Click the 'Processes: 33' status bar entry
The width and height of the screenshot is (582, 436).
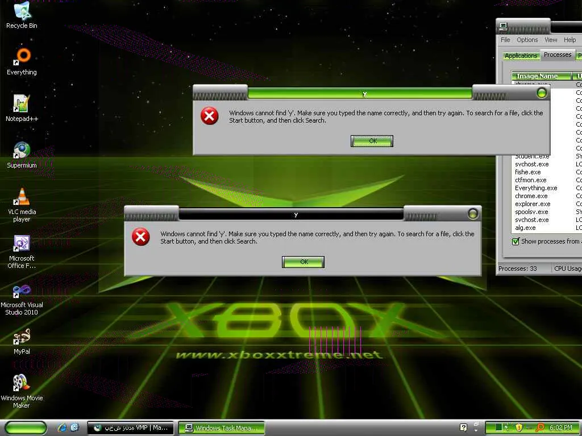click(517, 269)
